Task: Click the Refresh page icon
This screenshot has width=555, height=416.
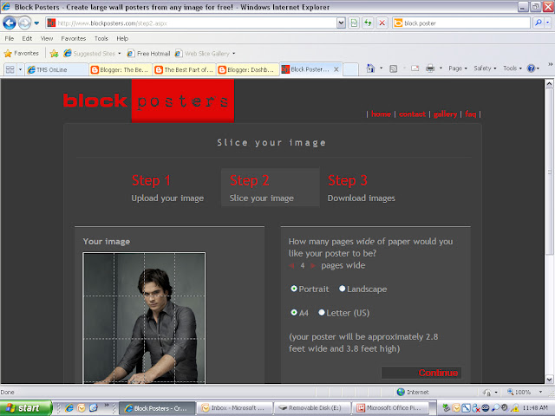Action: [x=368, y=23]
